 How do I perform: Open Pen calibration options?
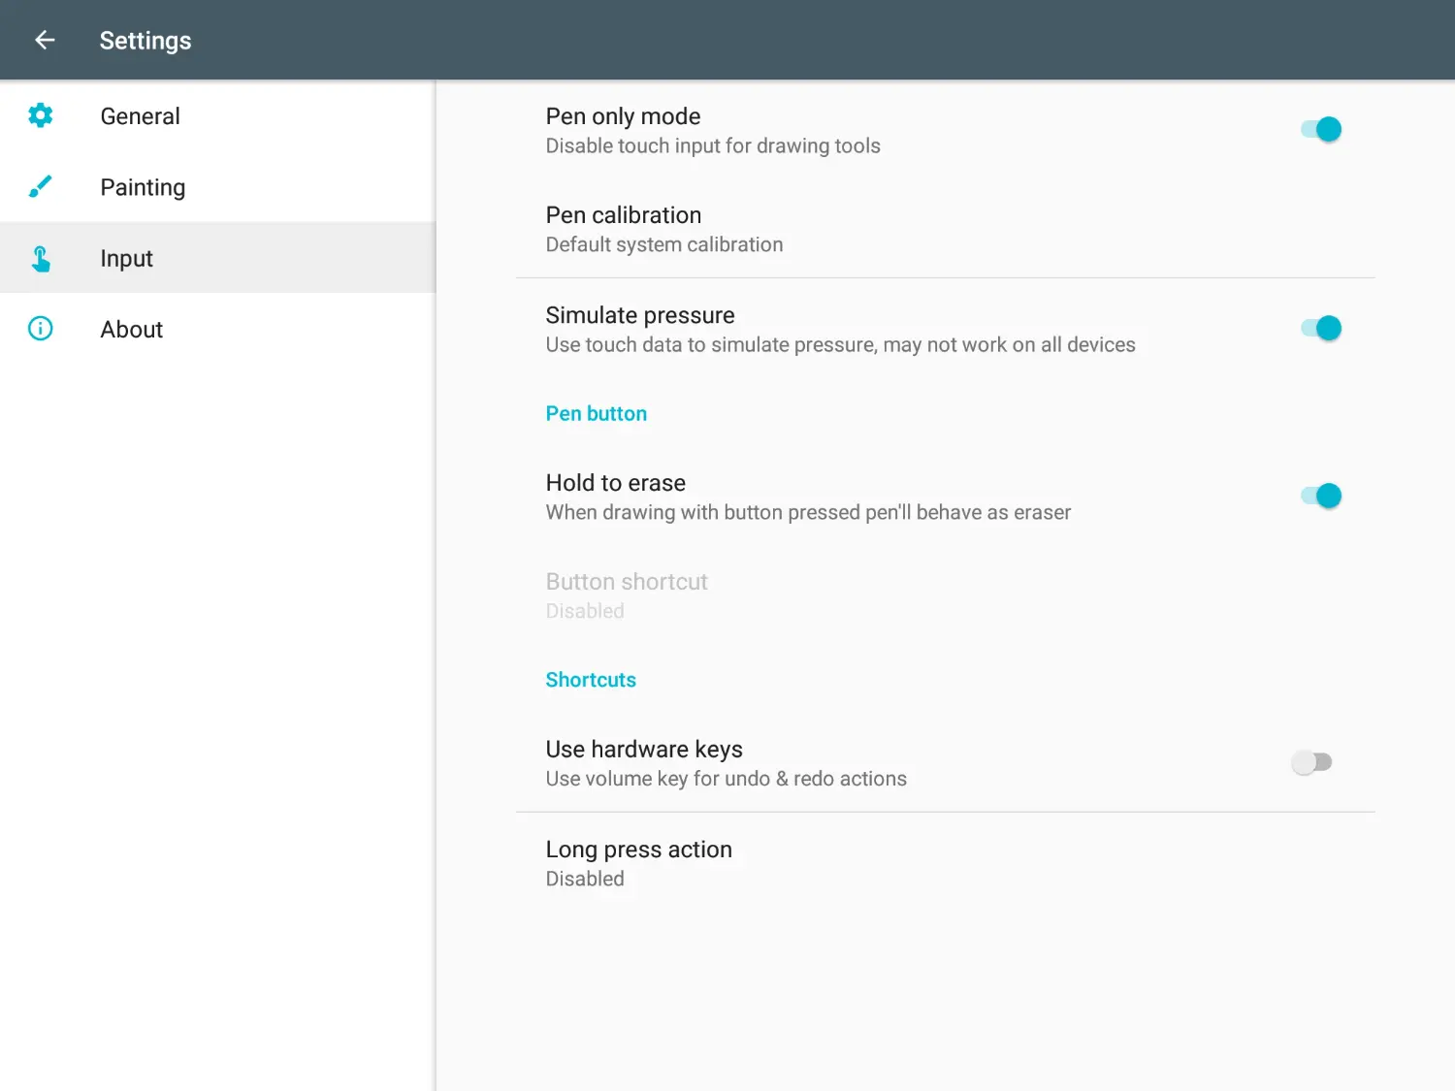(x=946, y=229)
